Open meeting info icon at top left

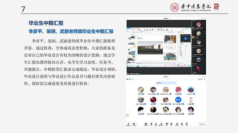coord(127,79)
